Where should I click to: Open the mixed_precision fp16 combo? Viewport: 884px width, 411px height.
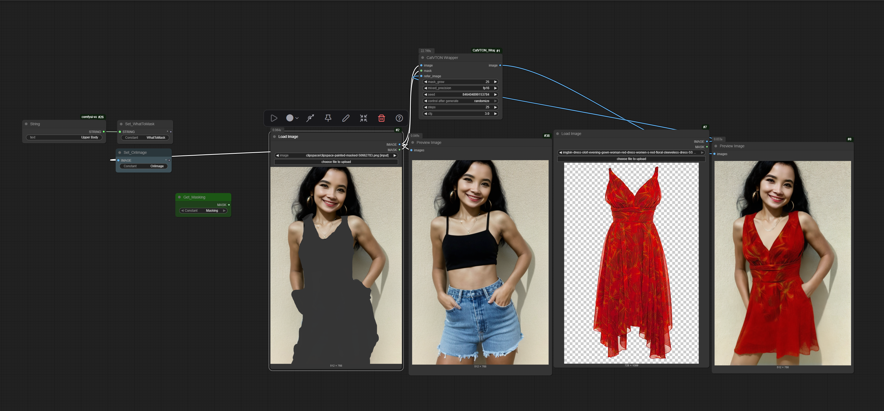tap(460, 88)
